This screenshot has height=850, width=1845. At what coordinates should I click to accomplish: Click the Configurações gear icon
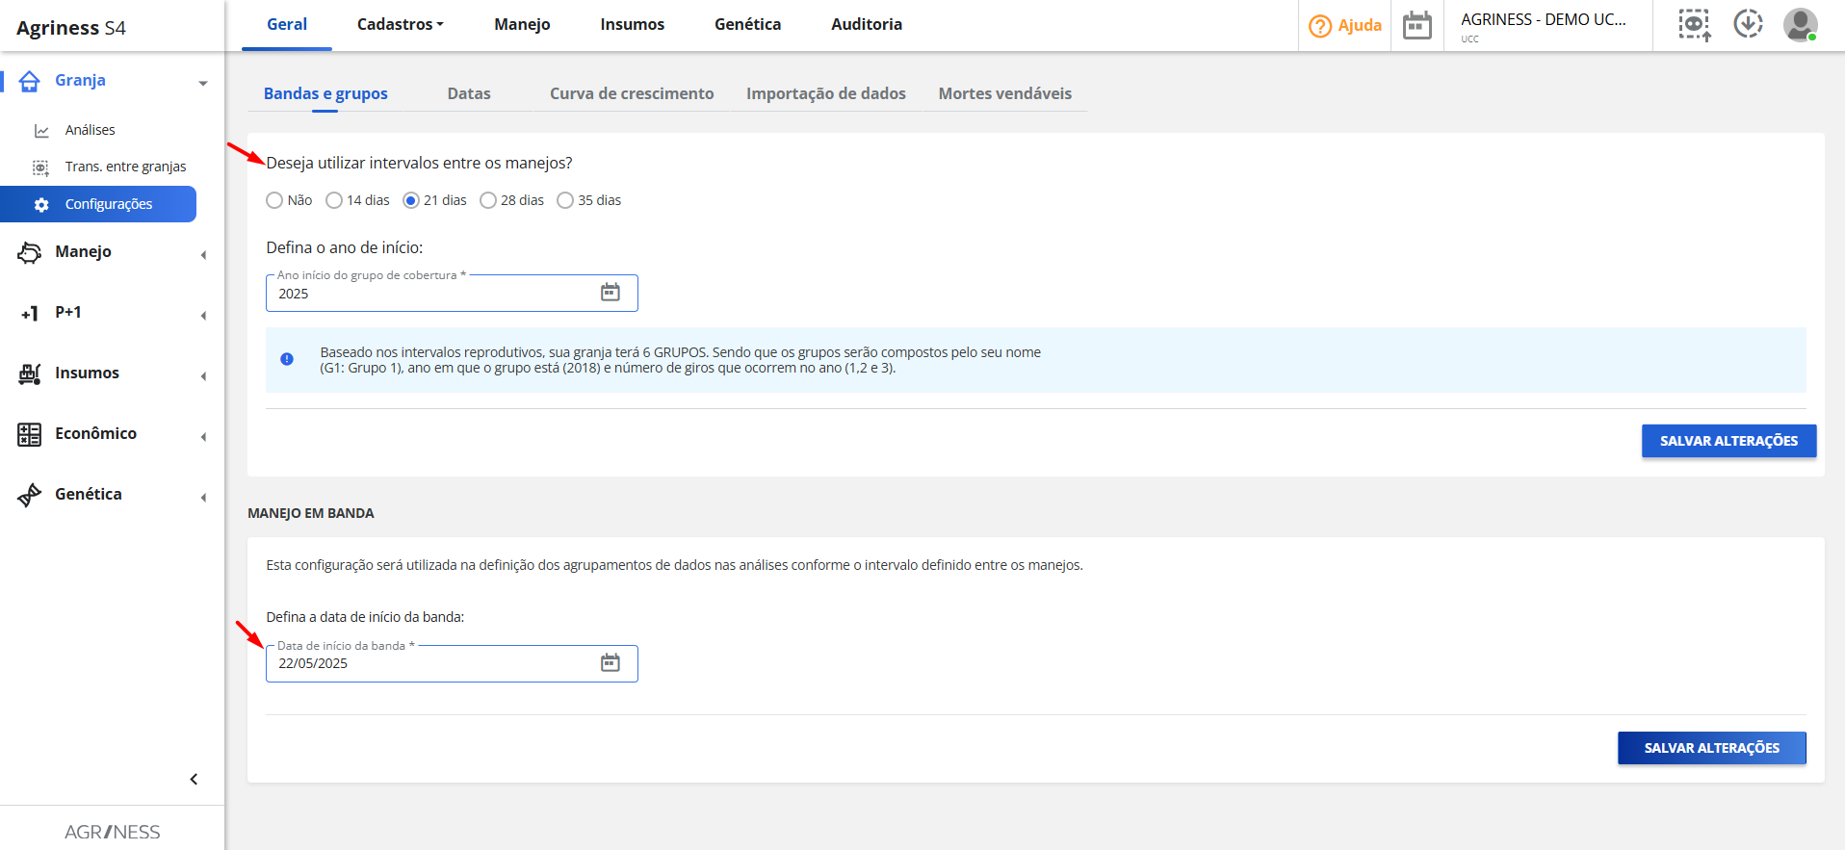(x=41, y=205)
